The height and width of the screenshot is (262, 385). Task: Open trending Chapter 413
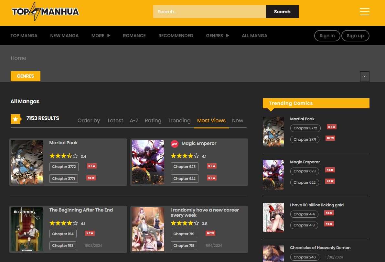point(304,225)
